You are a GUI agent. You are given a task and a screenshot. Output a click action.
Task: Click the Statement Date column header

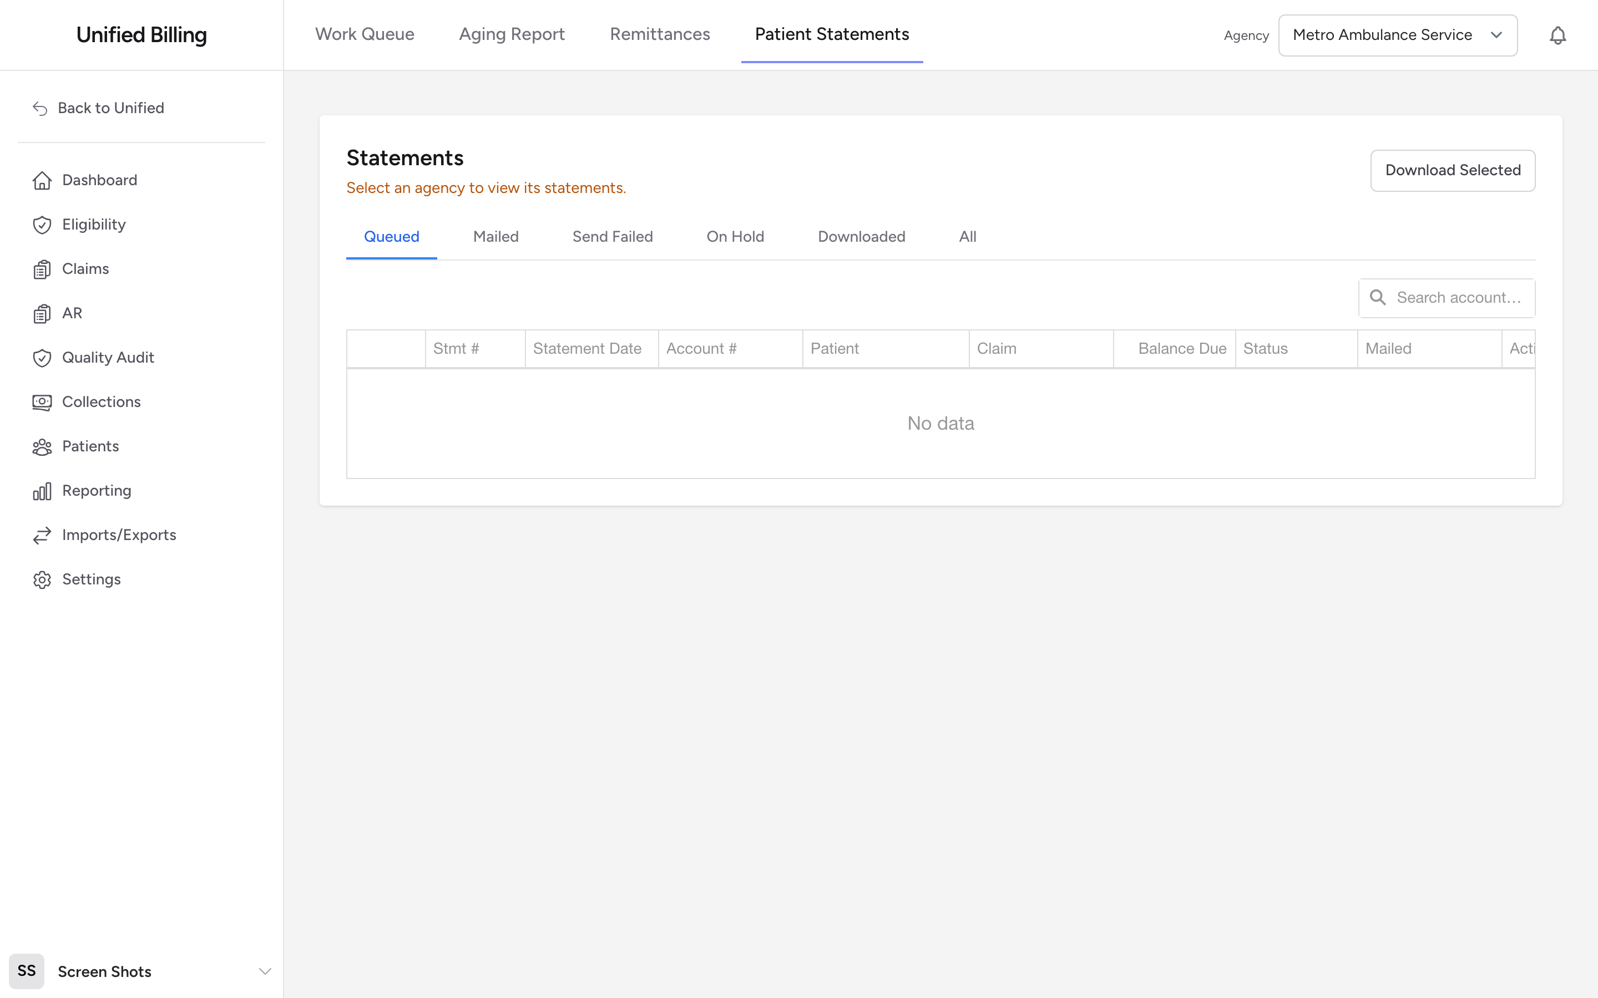tap(591, 349)
